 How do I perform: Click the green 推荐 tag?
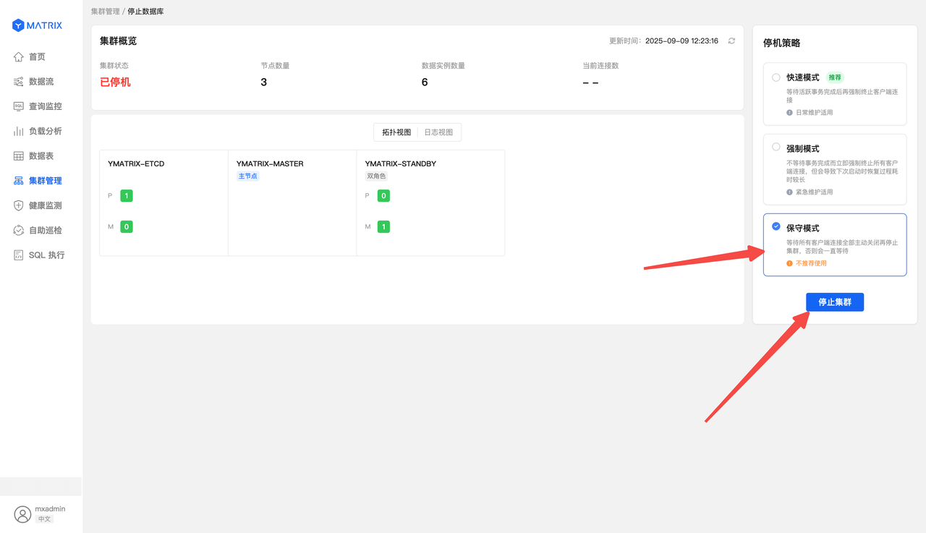[835, 77]
